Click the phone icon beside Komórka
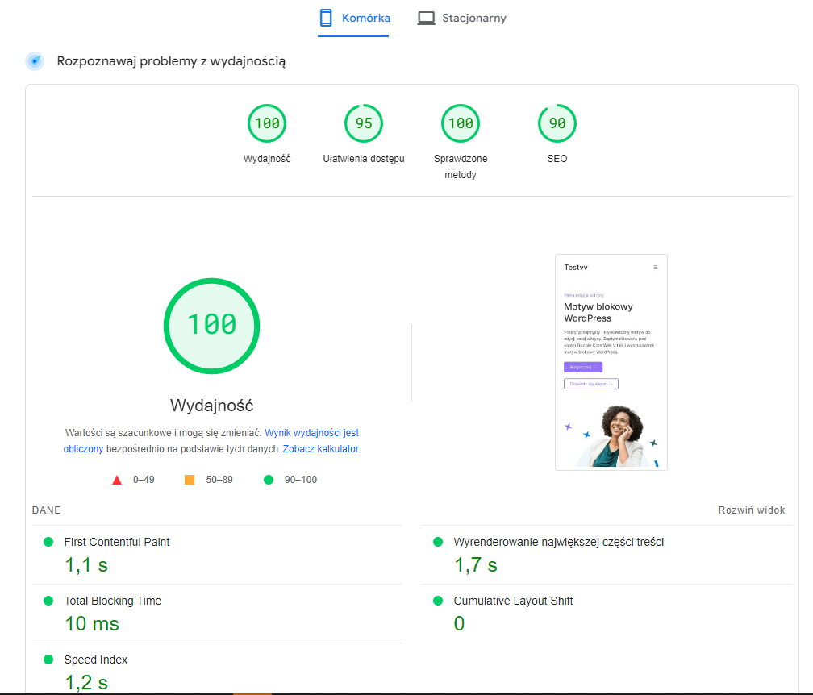Screen dimensions: 813x695 tap(325, 17)
